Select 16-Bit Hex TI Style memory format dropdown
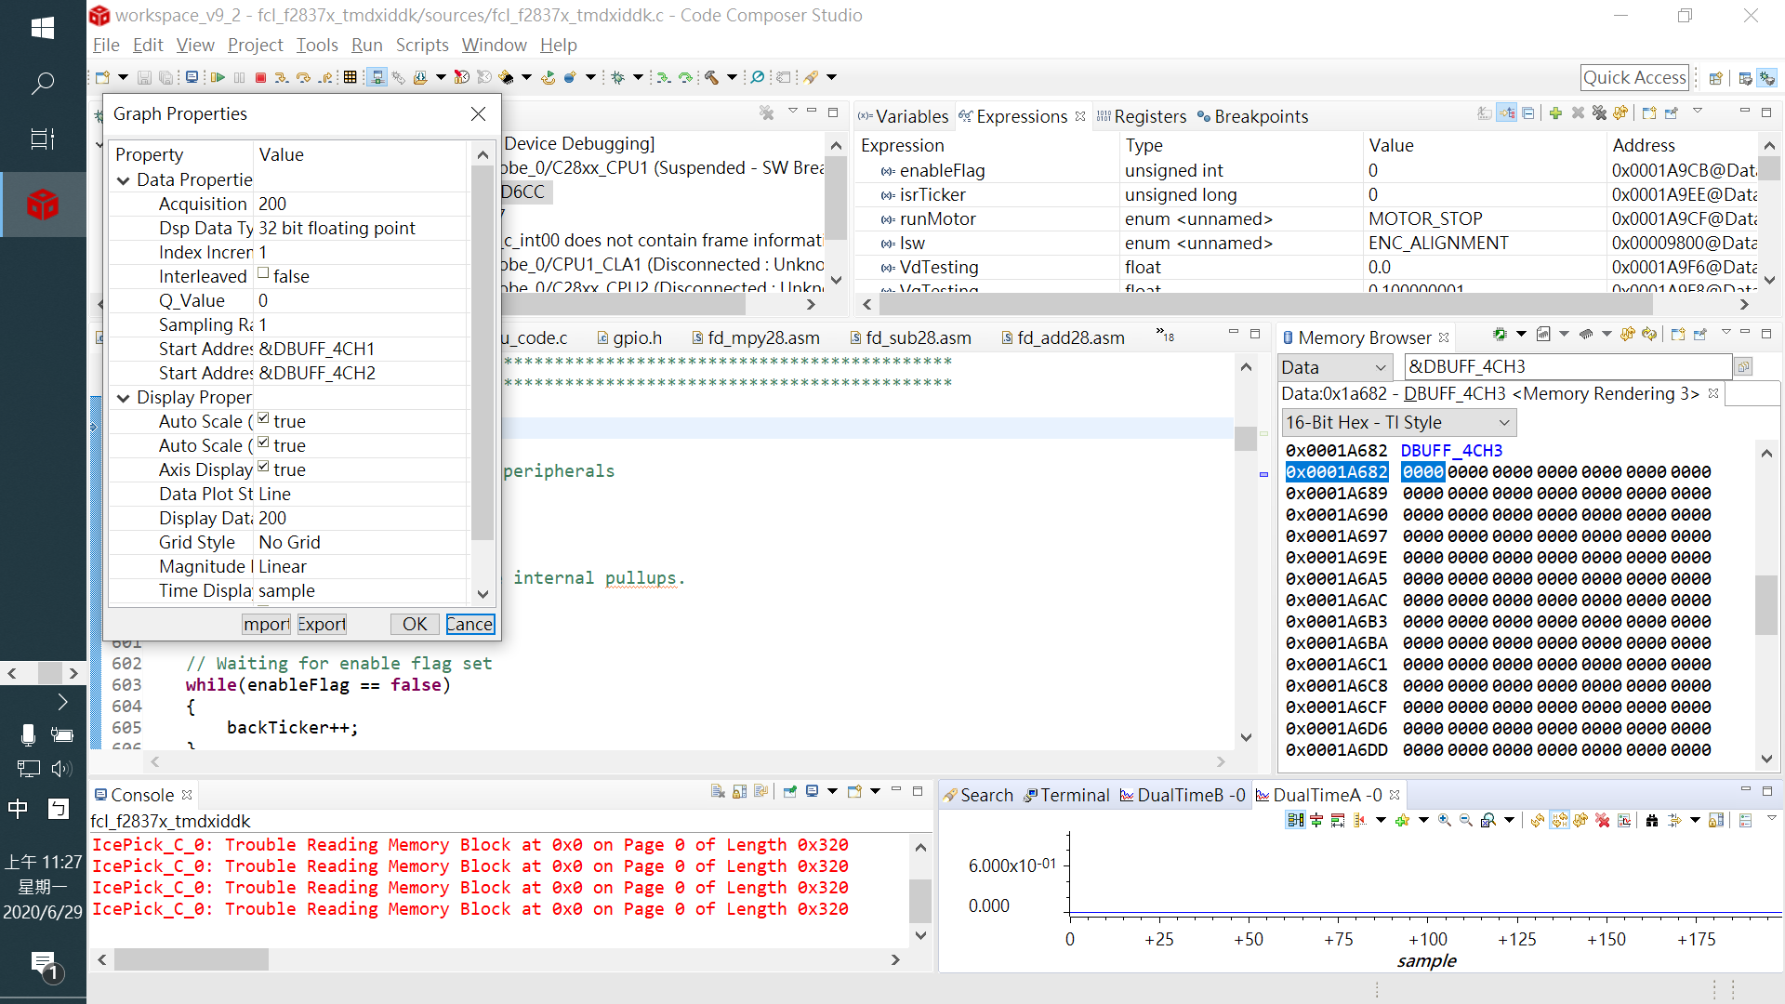1785x1004 pixels. (x=1395, y=423)
